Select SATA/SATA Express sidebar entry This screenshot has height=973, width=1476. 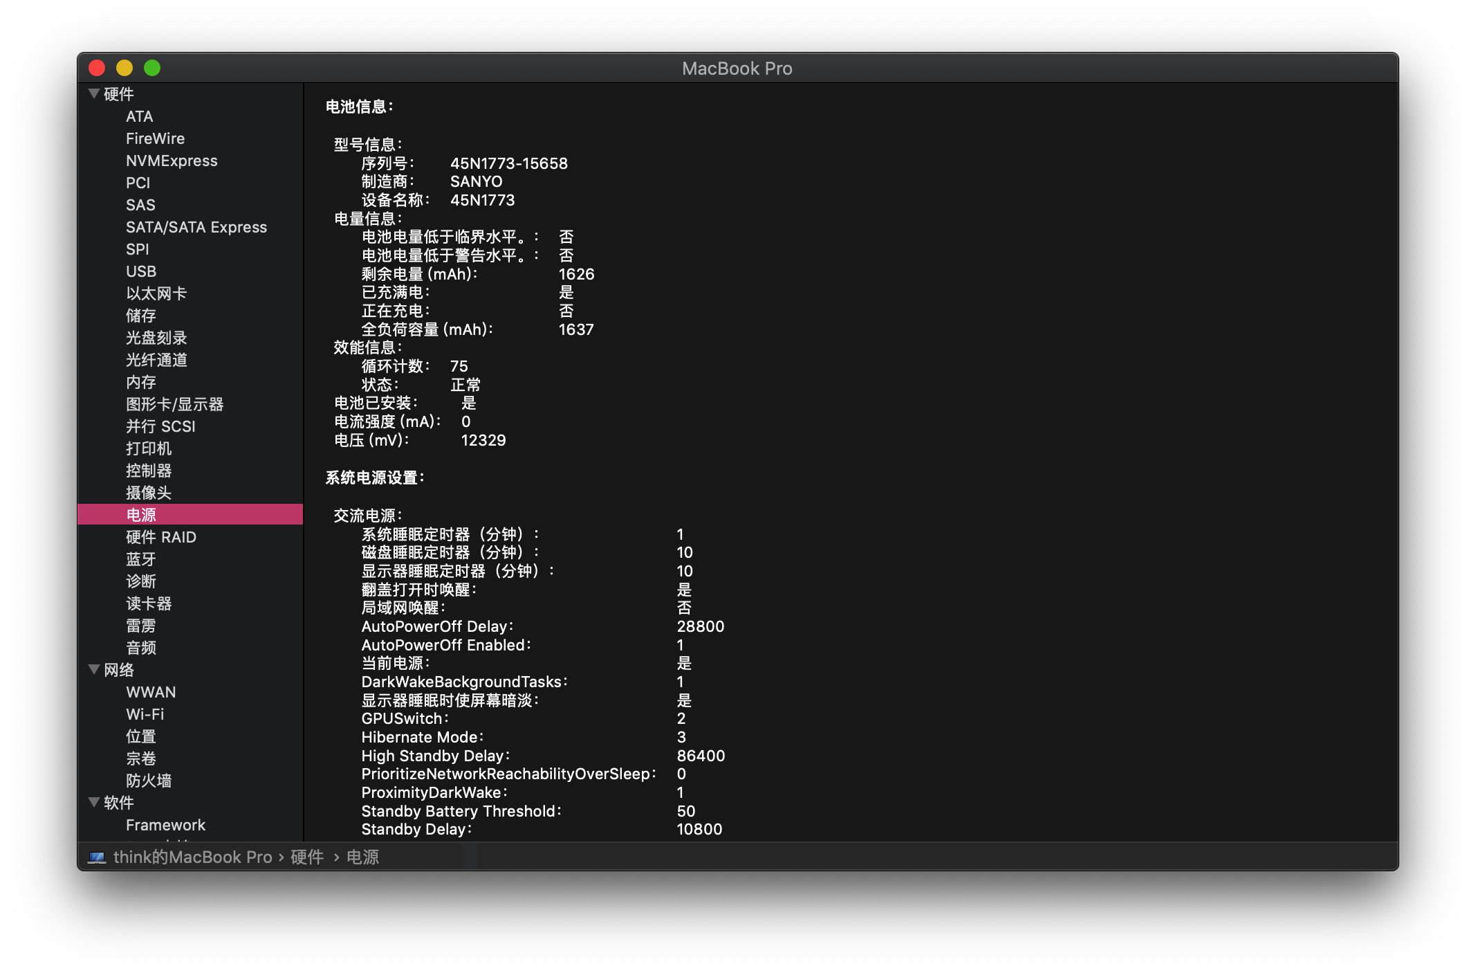pos(196,227)
